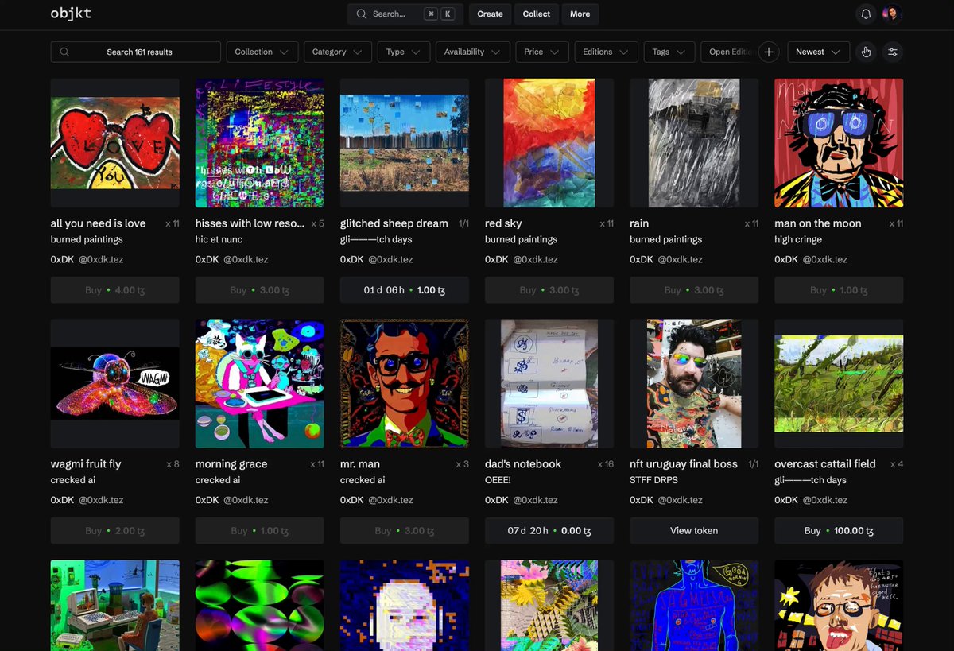Open the Collect menu

[537, 14]
